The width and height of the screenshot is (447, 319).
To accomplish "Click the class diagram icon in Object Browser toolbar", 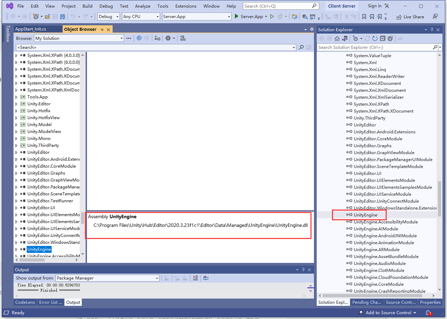I will pyautogui.click(x=183, y=38).
